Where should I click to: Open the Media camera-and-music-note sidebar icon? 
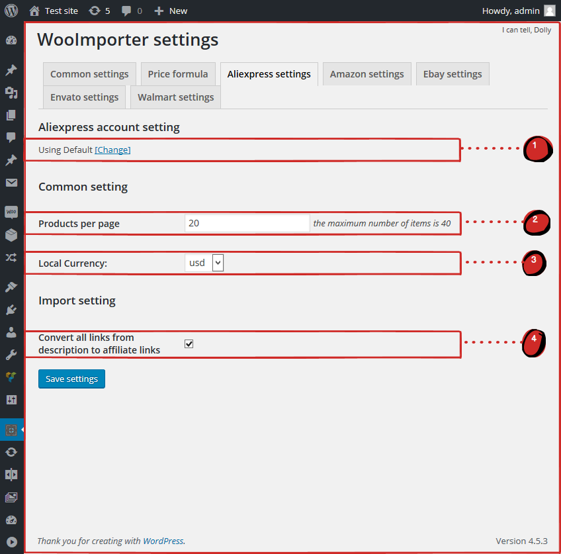coord(11,93)
